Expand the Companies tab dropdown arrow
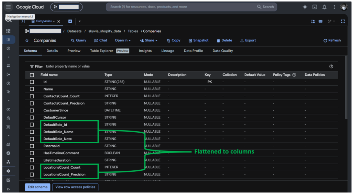This screenshot has height=194, width=352. click(x=54, y=21)
